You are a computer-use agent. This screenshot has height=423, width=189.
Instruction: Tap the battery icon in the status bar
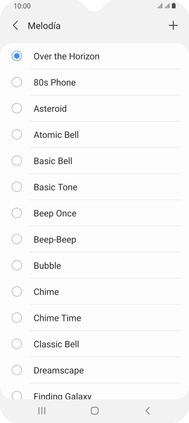pyautogui.click(x=174, y=6)
